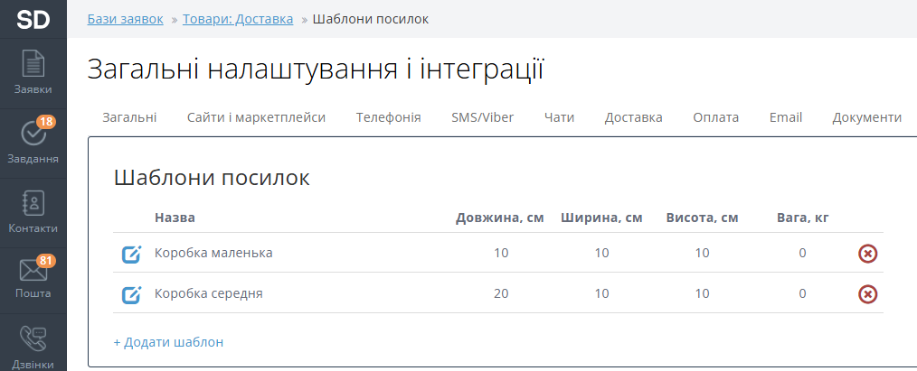Switch to the Загальні tab

[129, 117]
